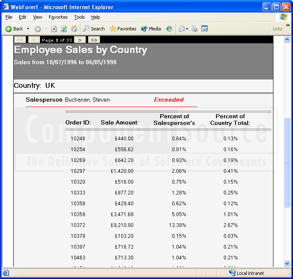
Task: Click the IE page icon in the title bar
Action: (x=6, y=7)
